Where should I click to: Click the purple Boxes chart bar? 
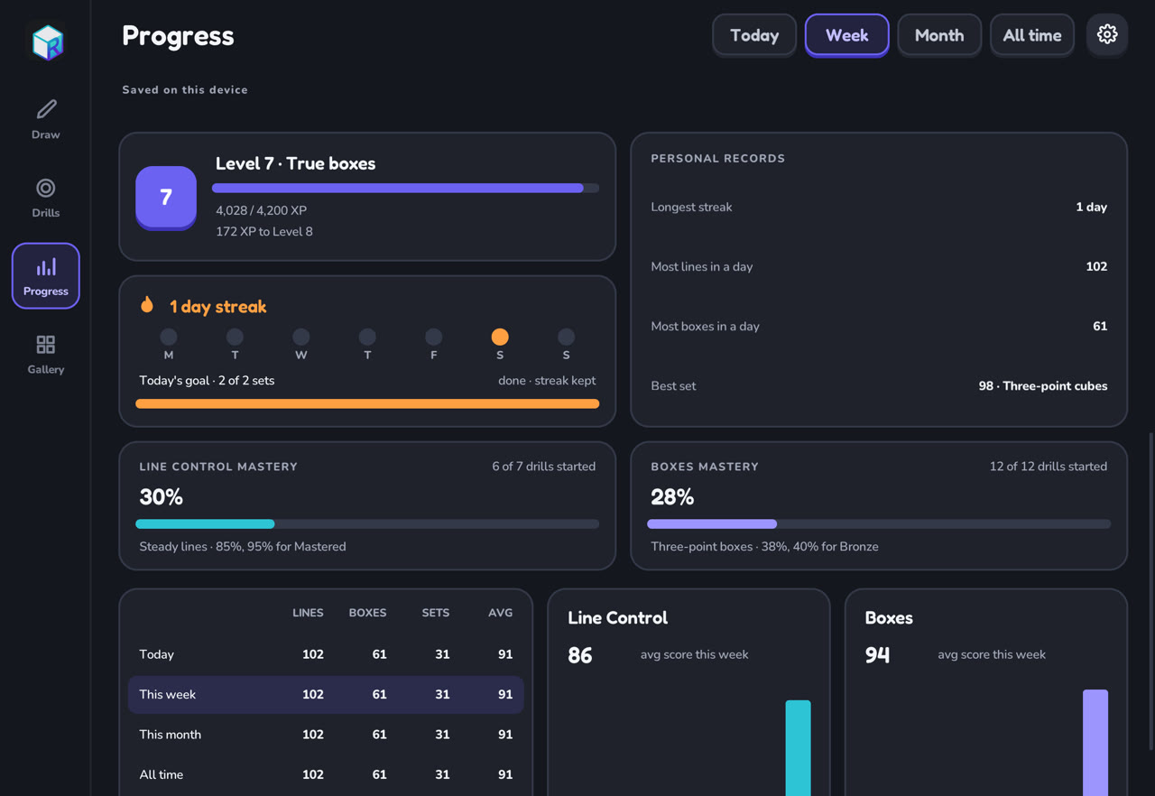tap(1095, 743)
